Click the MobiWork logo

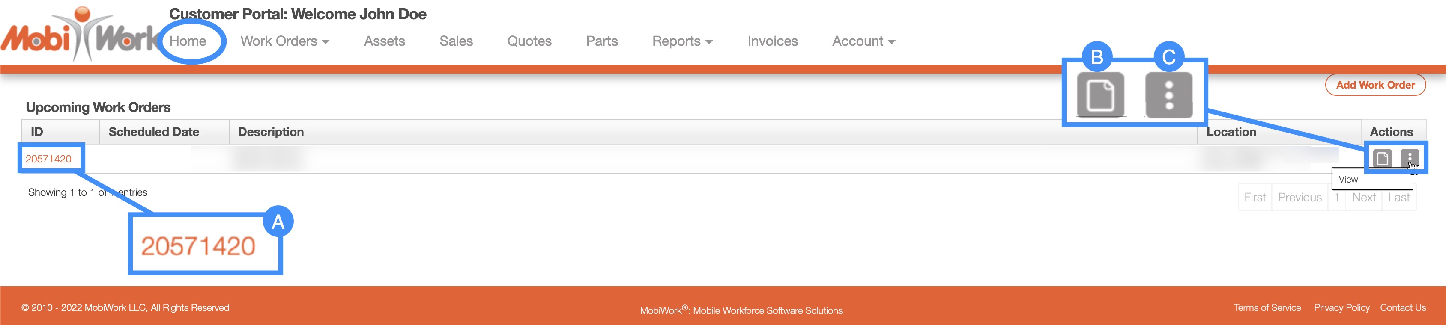click(78, 35)
